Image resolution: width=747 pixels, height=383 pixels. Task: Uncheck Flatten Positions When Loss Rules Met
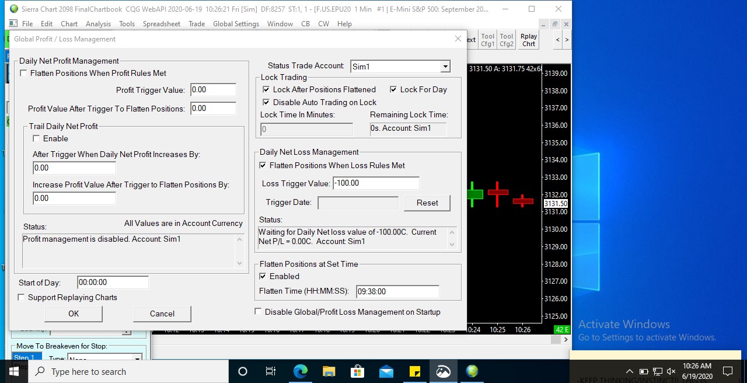(x=263, y=166)
